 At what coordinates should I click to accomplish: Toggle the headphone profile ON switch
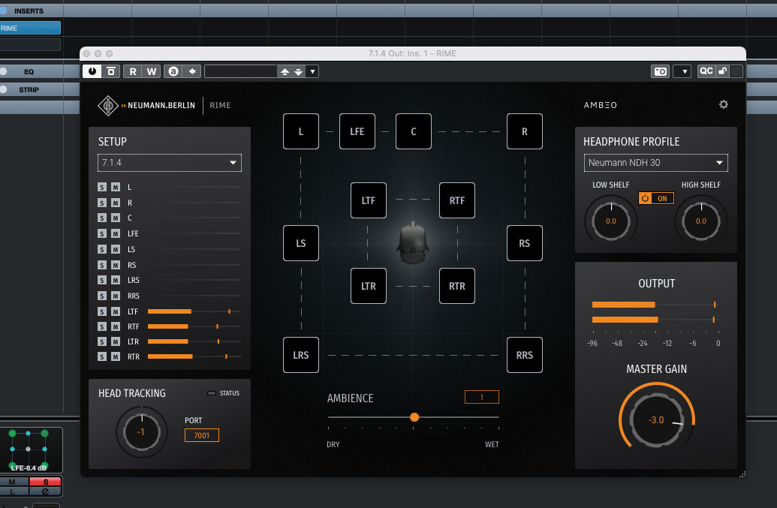(656, 198)
